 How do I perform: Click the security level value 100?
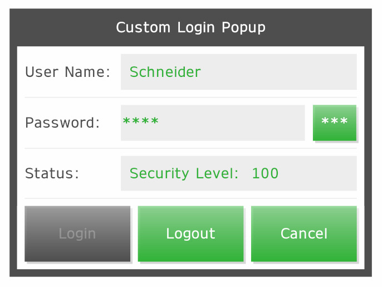coord(265,173)
